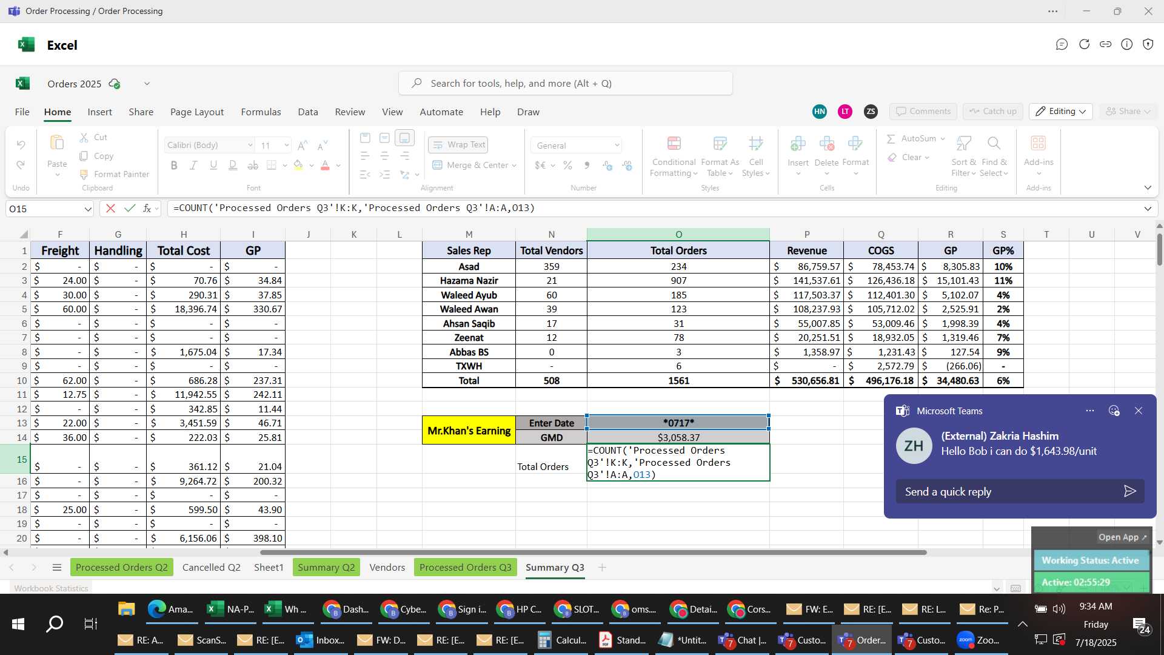This screenshot has height=655, width=1164.
Task: Click Open App in status widget
Action: 1122,537
